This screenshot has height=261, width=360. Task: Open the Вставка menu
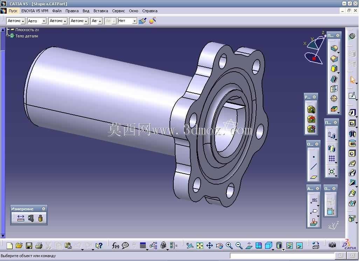(101, 11)
